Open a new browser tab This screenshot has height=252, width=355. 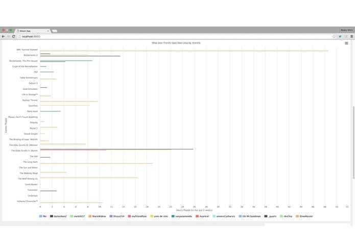[55, 31]
